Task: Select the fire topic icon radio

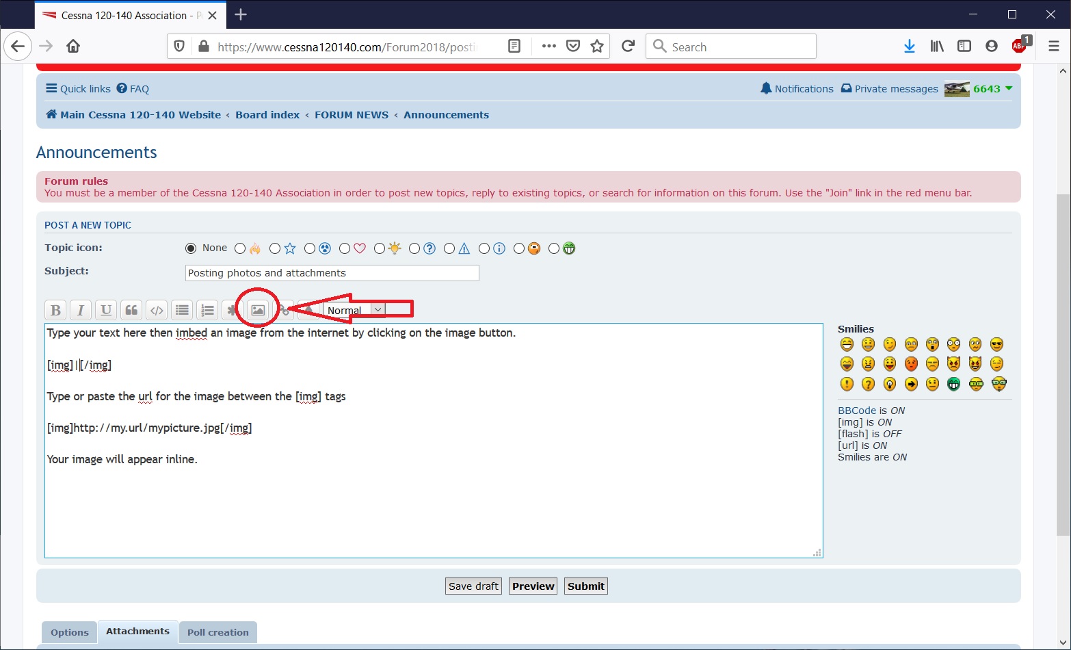Action: click(x=240, y=248)
